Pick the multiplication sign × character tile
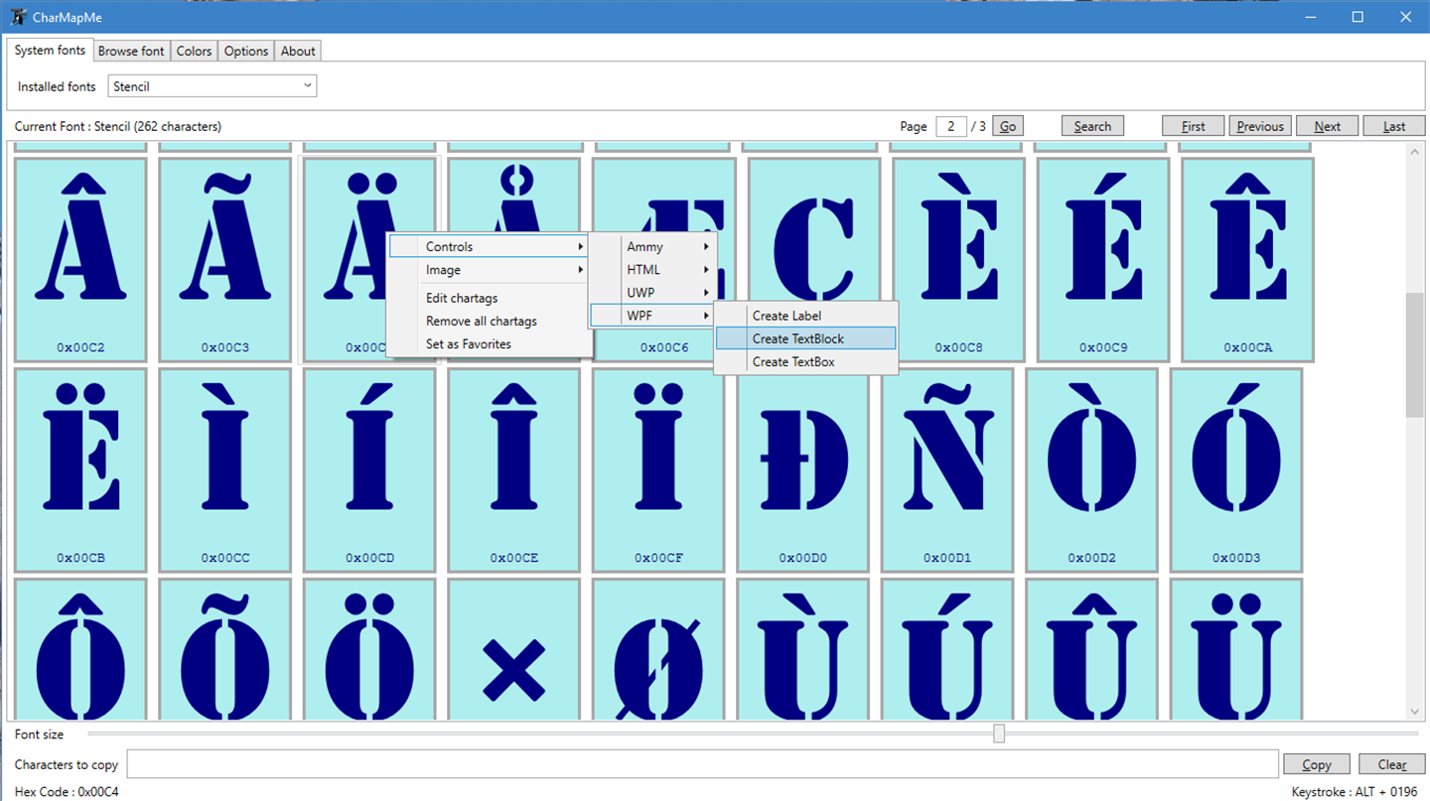 click(x=513, y=649)
